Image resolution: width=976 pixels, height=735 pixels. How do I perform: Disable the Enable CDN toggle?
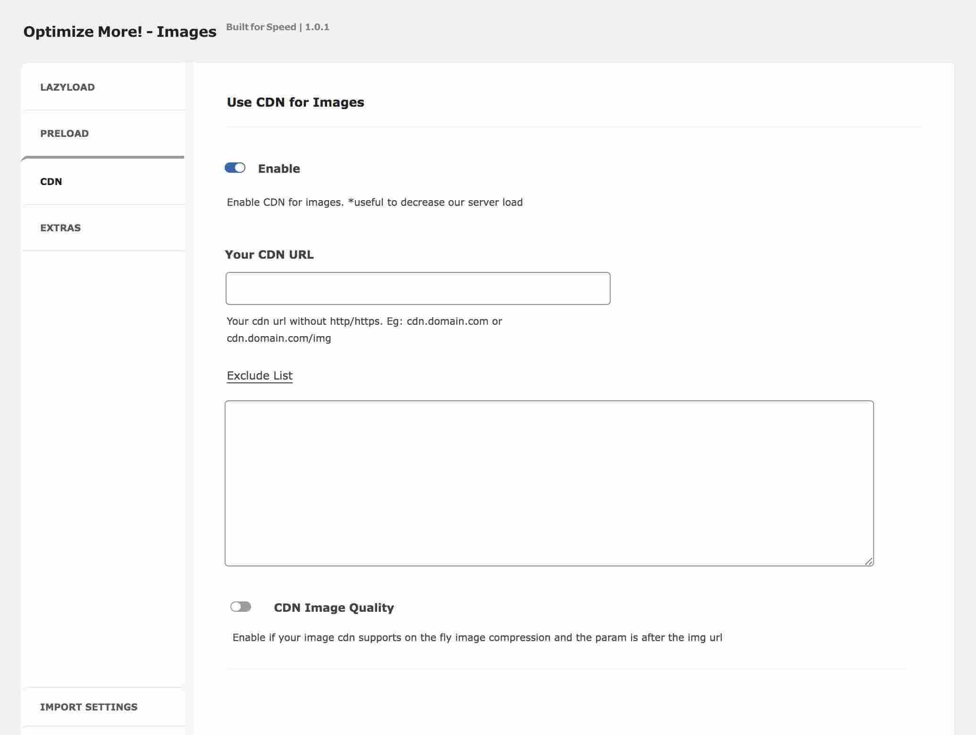(235, 168)
